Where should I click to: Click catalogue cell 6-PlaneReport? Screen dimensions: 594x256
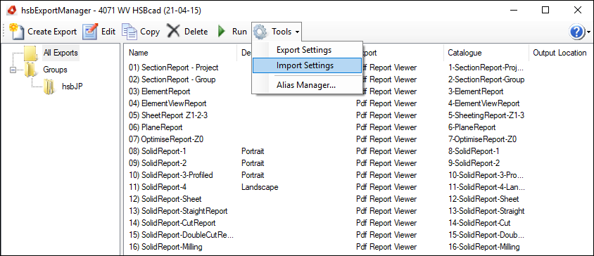[x=472, y=127]
